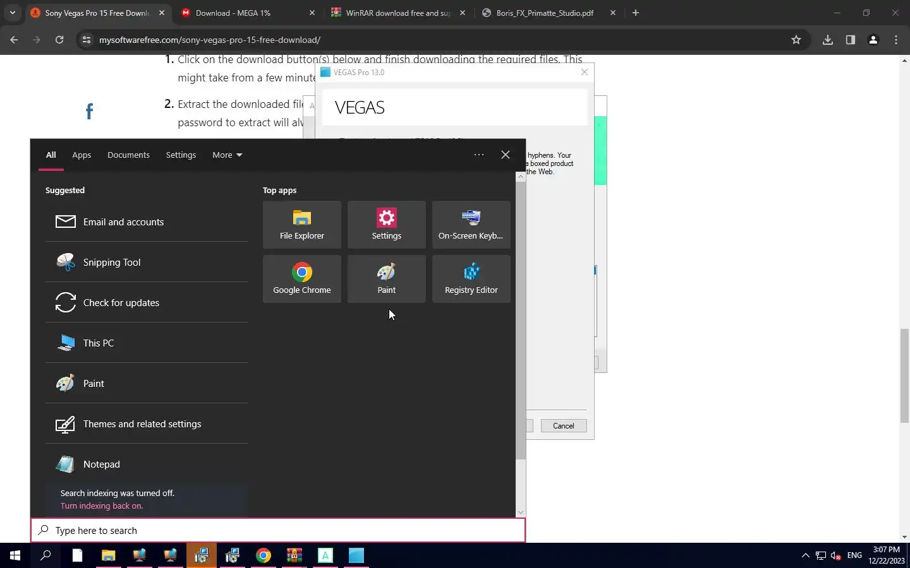Viewport: 910px width, 568px height.
Task: Open Google Chrome from the taskbar
Action: pyautogui.click(x=264, y=555)
